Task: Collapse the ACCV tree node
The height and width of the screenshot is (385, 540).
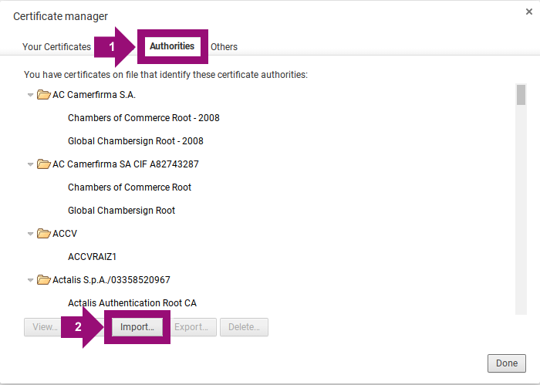Action: (31, 234)
